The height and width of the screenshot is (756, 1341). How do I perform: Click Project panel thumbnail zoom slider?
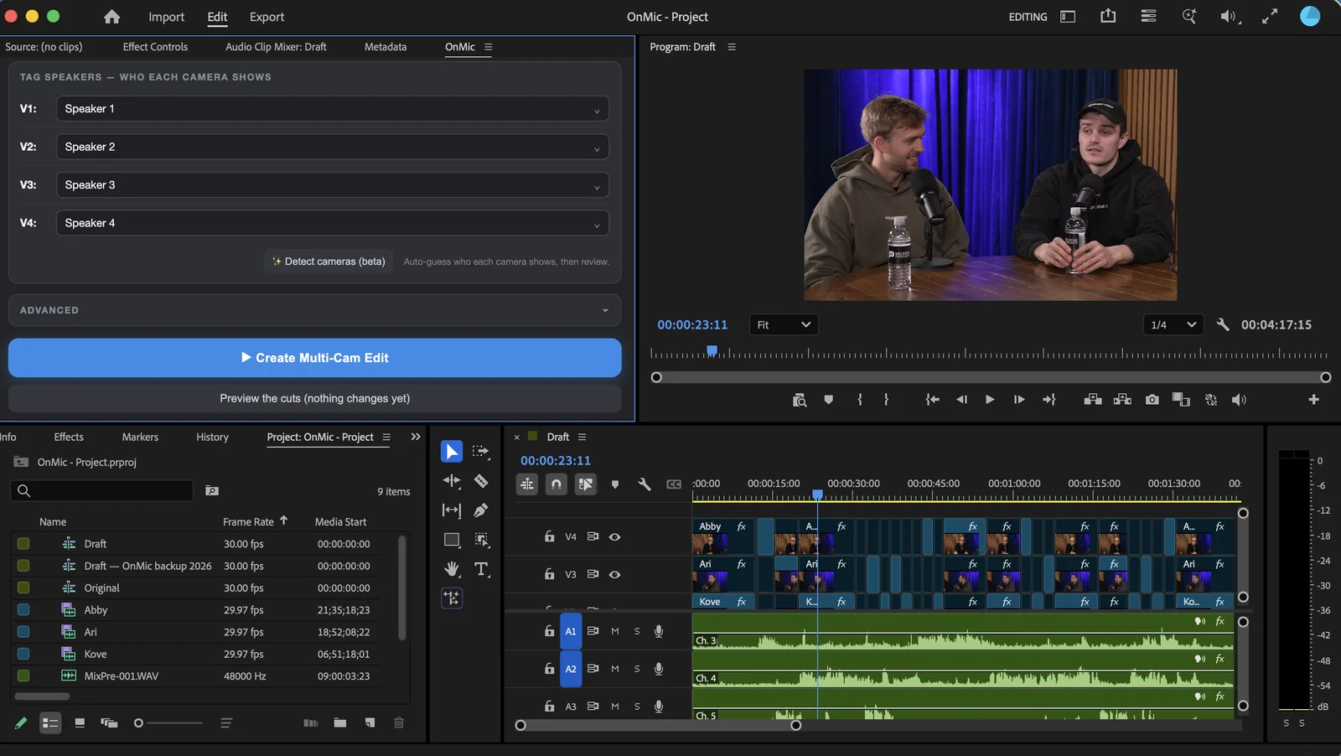[x=168, y=722]
